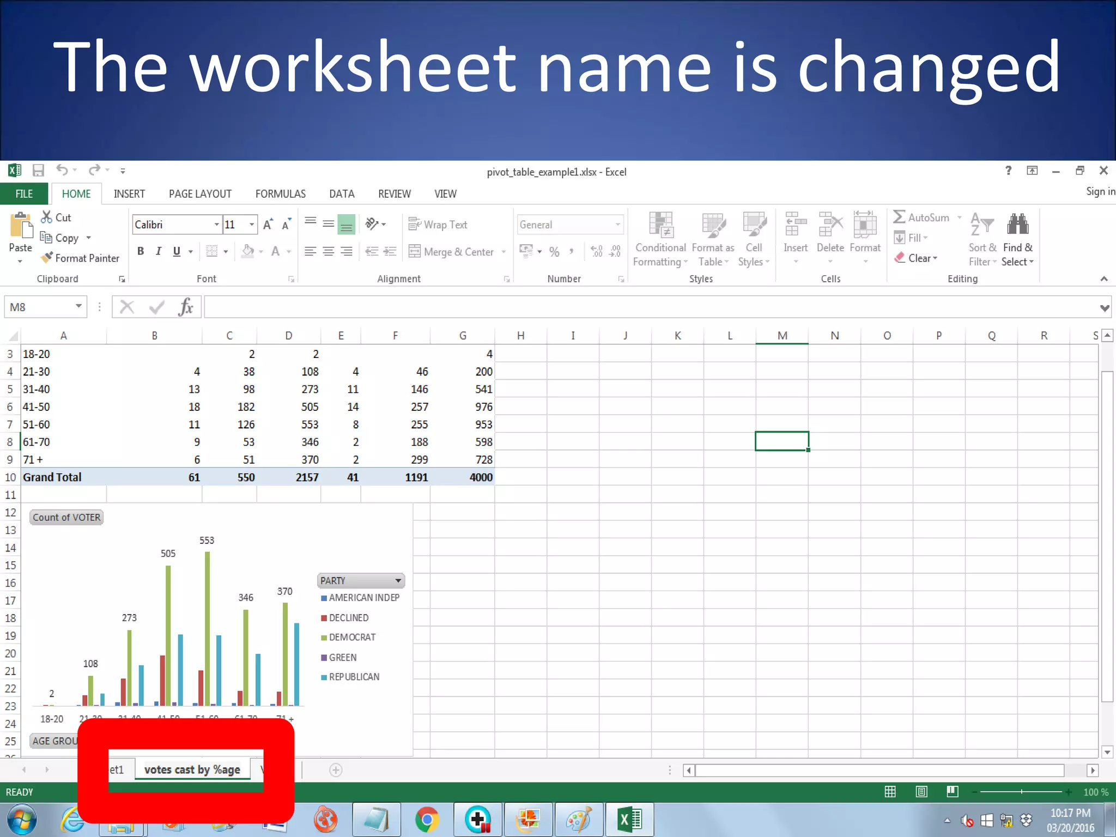Click the Undo arrow icon

[x=62, y=171]
